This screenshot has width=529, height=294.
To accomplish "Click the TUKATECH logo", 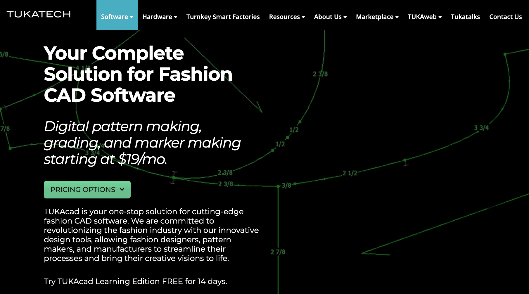I will tap(39, 14).
